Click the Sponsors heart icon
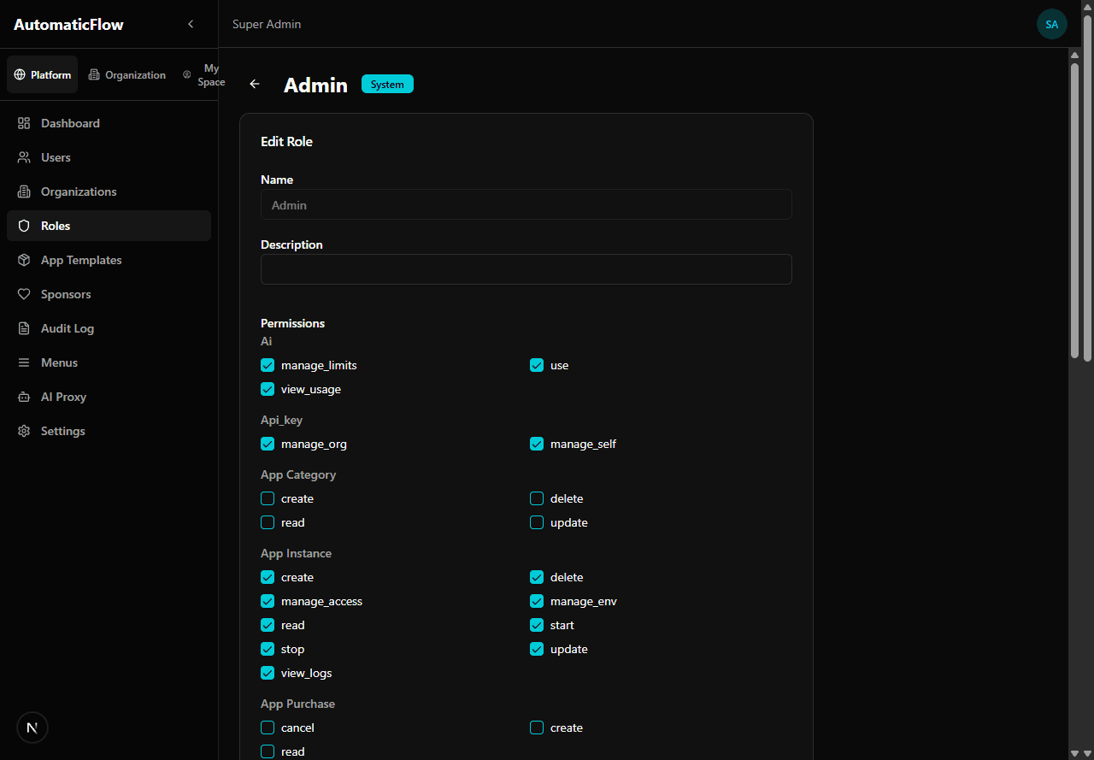 24,294
